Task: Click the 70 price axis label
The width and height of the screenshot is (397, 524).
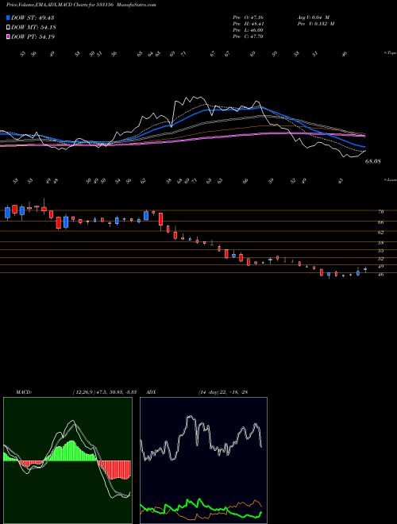Action: (381, 211)
